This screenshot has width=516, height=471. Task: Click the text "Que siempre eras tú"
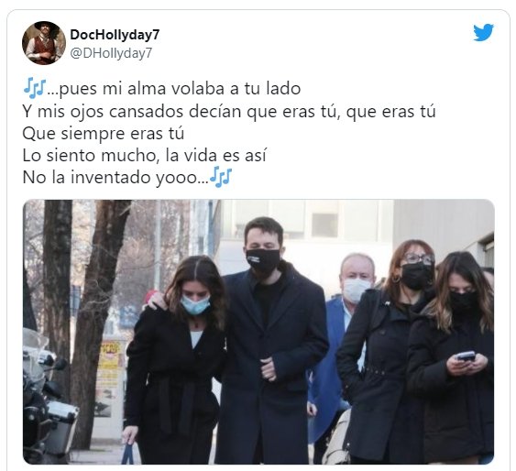tap(103, 133)
